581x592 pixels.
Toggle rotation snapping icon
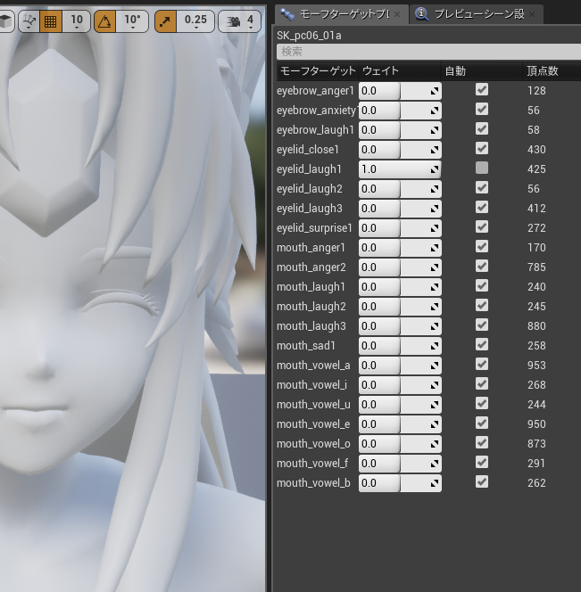[x=104, y=21]
